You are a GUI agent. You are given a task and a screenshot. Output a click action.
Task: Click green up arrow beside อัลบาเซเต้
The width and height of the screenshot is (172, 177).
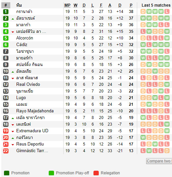click(13, 19)
